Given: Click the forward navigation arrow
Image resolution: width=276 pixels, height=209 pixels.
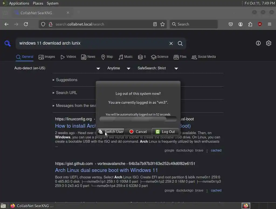Looking at the screenshot, I should pyautogui.click(x=16, y=24).
